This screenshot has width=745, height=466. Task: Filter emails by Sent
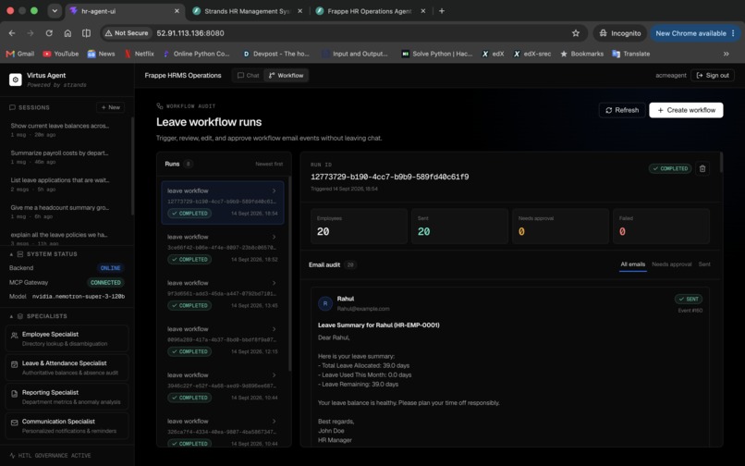tap(704, 264)
